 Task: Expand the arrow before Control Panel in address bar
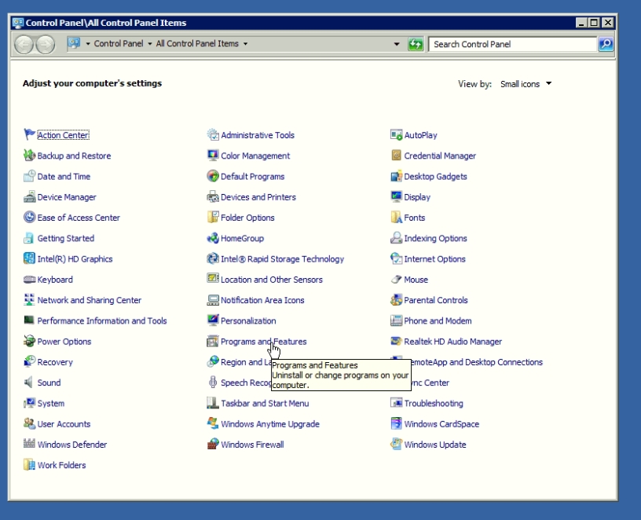[88, 44]
